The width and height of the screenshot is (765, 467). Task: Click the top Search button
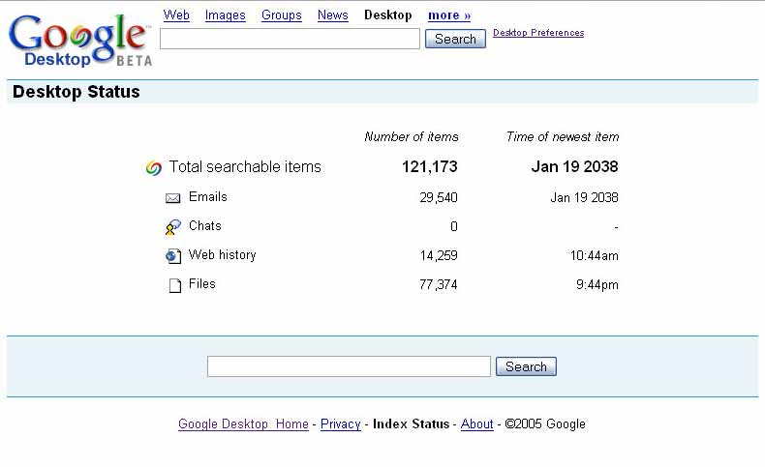pos(455,39)
